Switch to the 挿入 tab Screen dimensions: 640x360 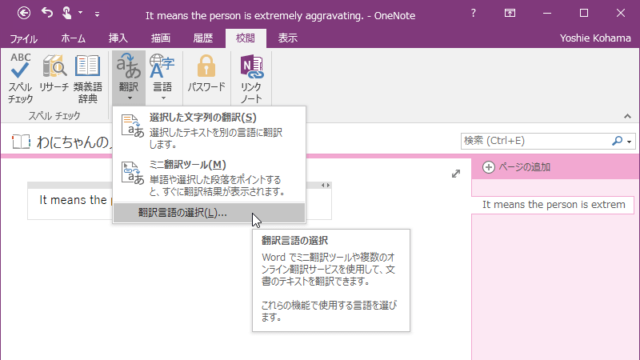118,38
